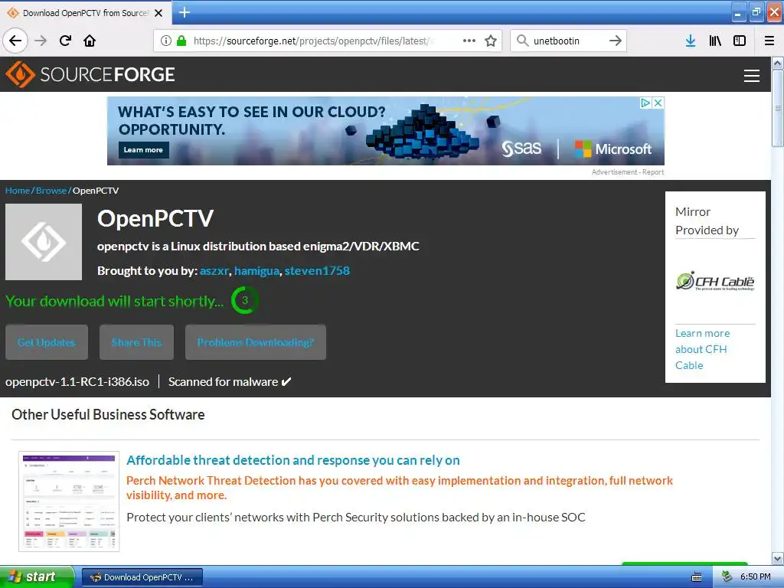
Task: Open page actions three-dot menu
Action: [469, 41]
